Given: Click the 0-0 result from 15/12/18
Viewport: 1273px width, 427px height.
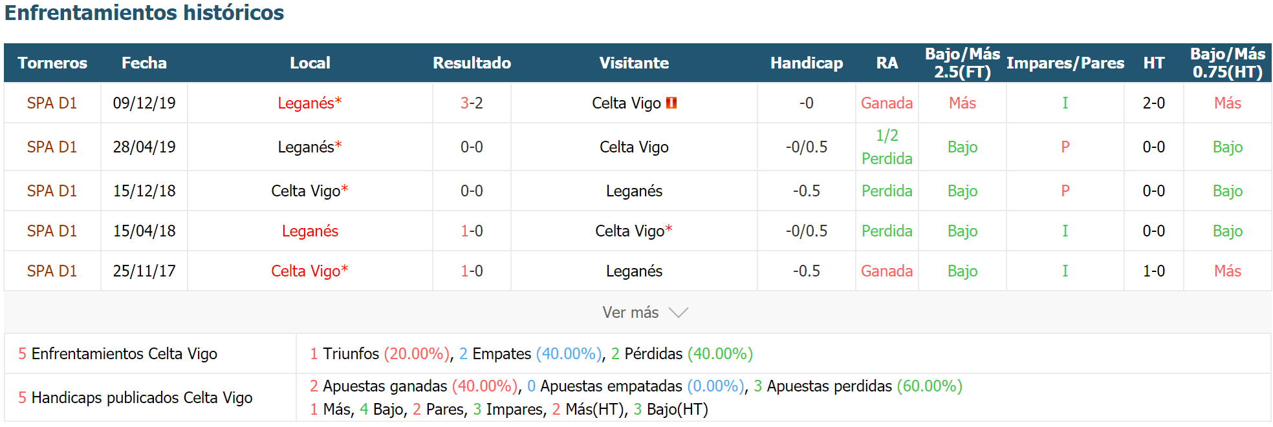Looking at the screenshot, I should (x=472, y=191).
